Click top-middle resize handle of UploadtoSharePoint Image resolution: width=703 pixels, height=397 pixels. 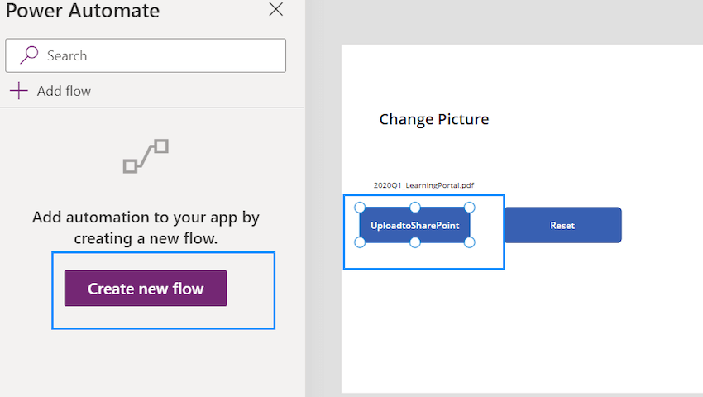point(415,208)
